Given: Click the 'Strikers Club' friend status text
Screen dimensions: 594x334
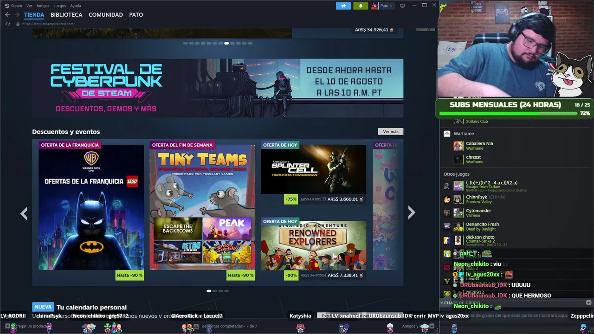Looking at the screenshot, I should 477,122.
